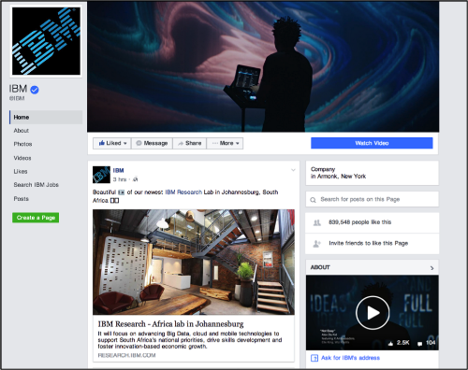Viewport: 468px width, 370px height.
Task: Follow the IBM Research link in post text
Action: coord(183,192)
